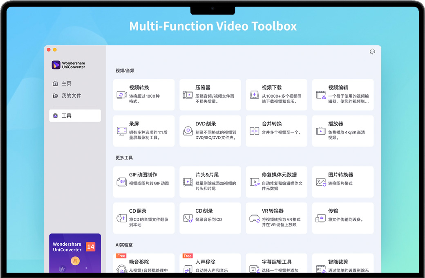This screenshot has height=278, width=425.
Task: Click the 转换图片格式 description text
Action: coord(340,183)
